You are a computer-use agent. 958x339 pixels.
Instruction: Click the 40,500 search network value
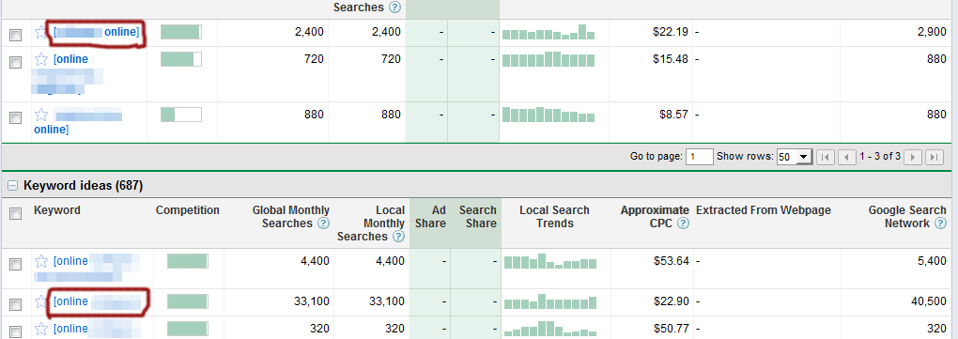click(929, 301)
